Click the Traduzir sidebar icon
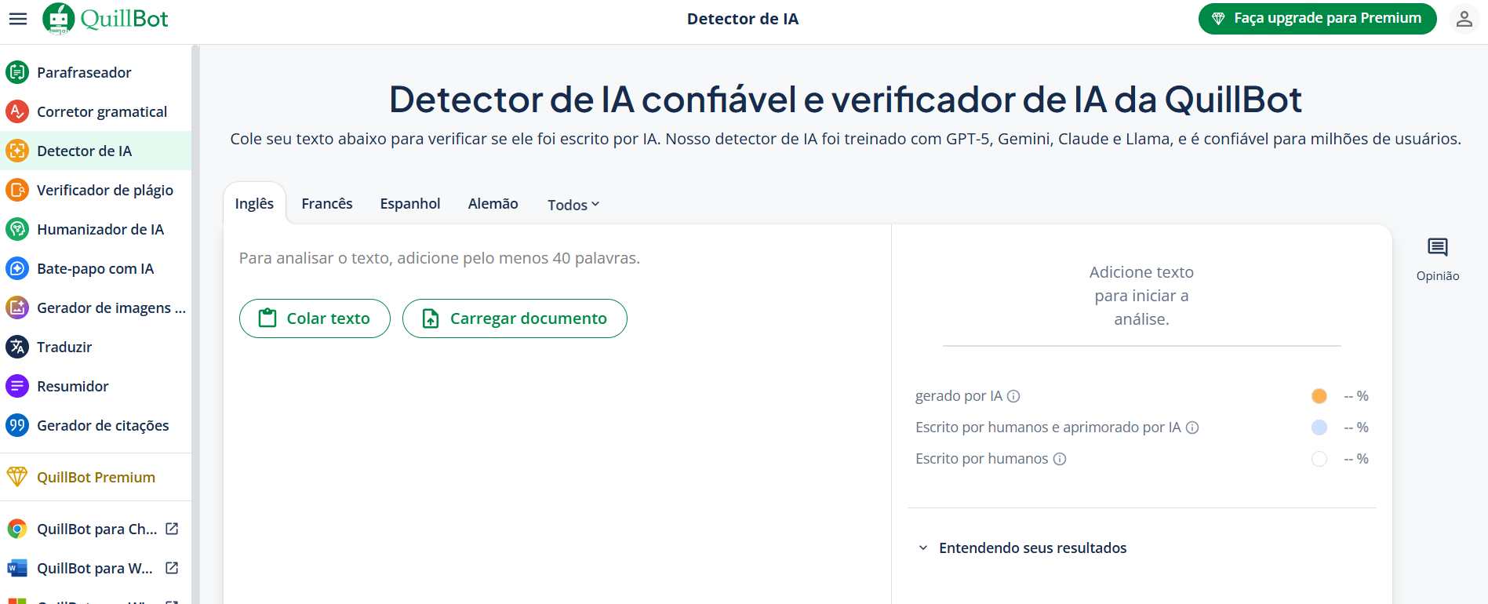This screenshot has width=1488, height=604. (x=17, y=347)
